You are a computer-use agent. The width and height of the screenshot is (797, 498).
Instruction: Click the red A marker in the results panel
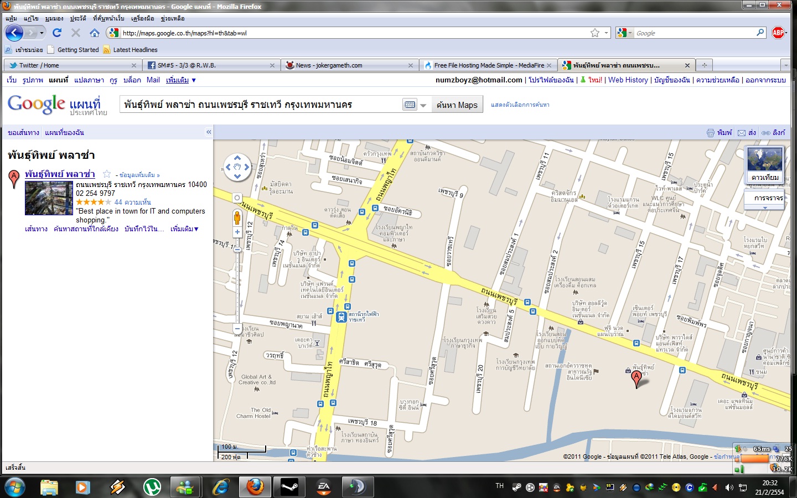[14, 179]
